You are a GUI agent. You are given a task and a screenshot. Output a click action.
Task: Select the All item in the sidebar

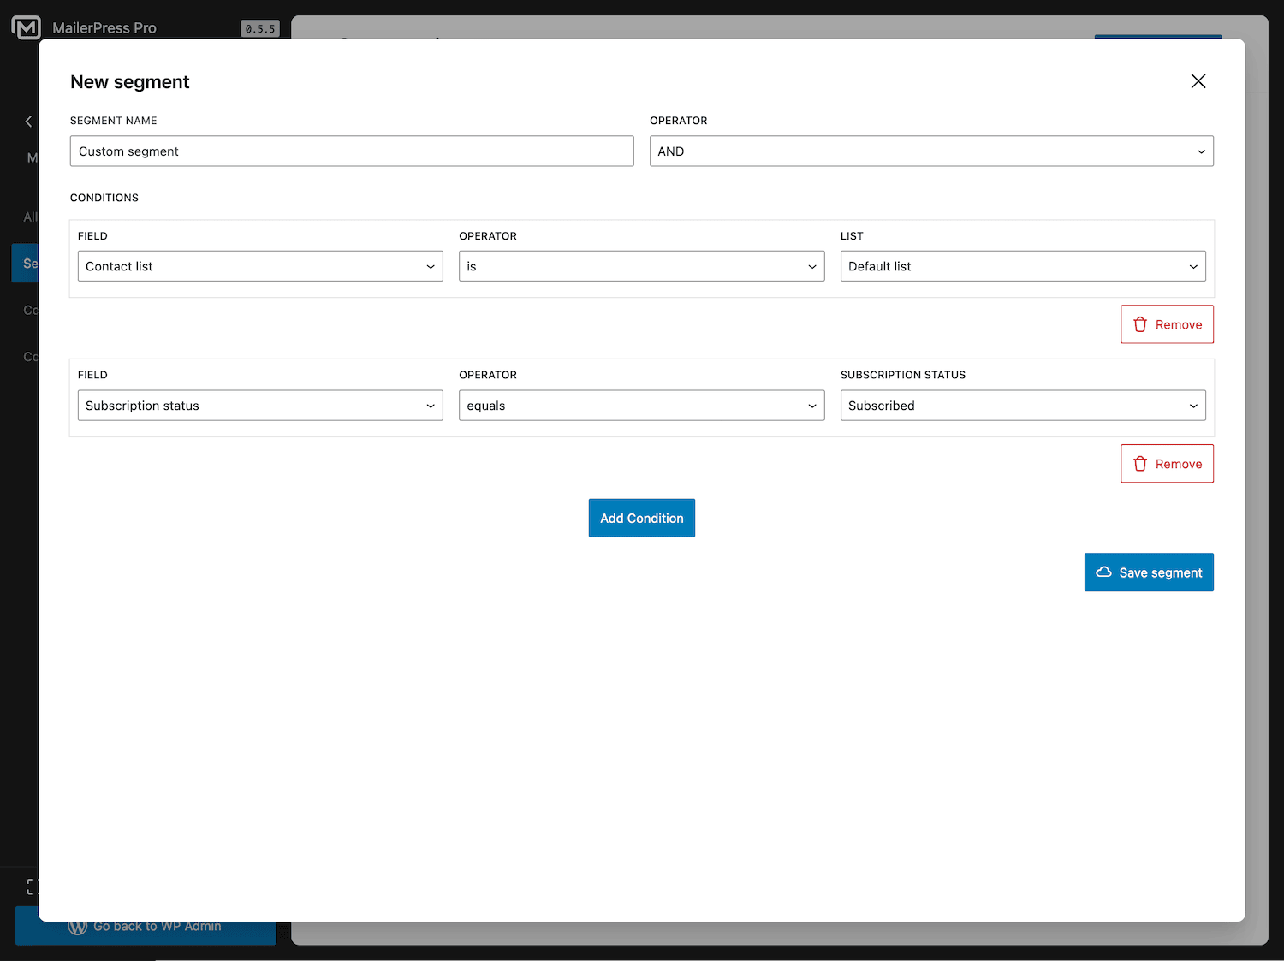[30, 217]
